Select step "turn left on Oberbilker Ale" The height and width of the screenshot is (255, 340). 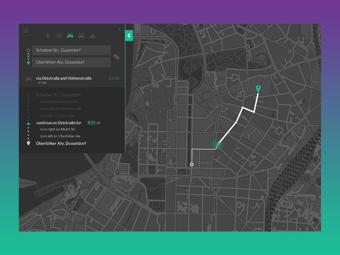tap(60, 136)
